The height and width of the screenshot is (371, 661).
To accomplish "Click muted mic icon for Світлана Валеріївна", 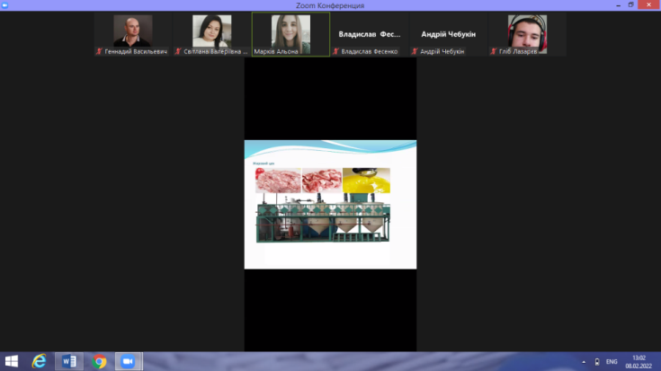I will point(178,51).
